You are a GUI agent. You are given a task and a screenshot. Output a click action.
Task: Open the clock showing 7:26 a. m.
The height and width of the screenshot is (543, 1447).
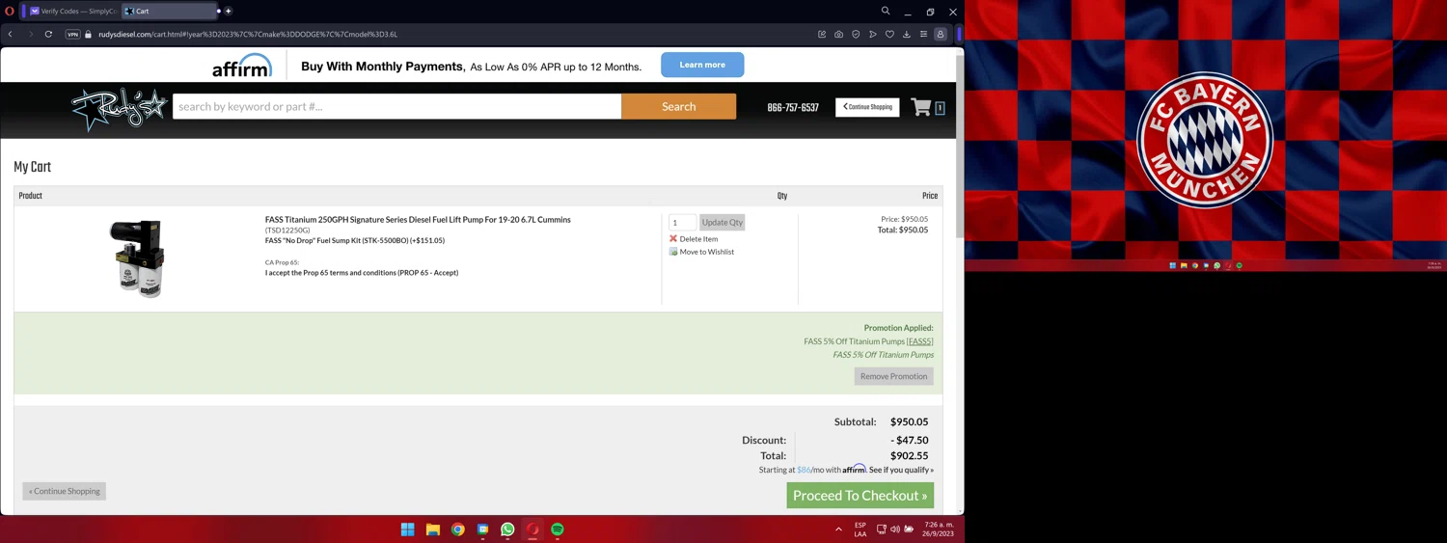[939, 529]
